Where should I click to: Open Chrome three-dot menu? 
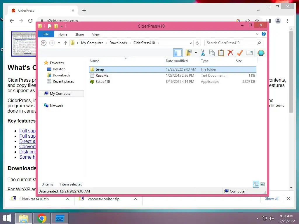point(287,21)
